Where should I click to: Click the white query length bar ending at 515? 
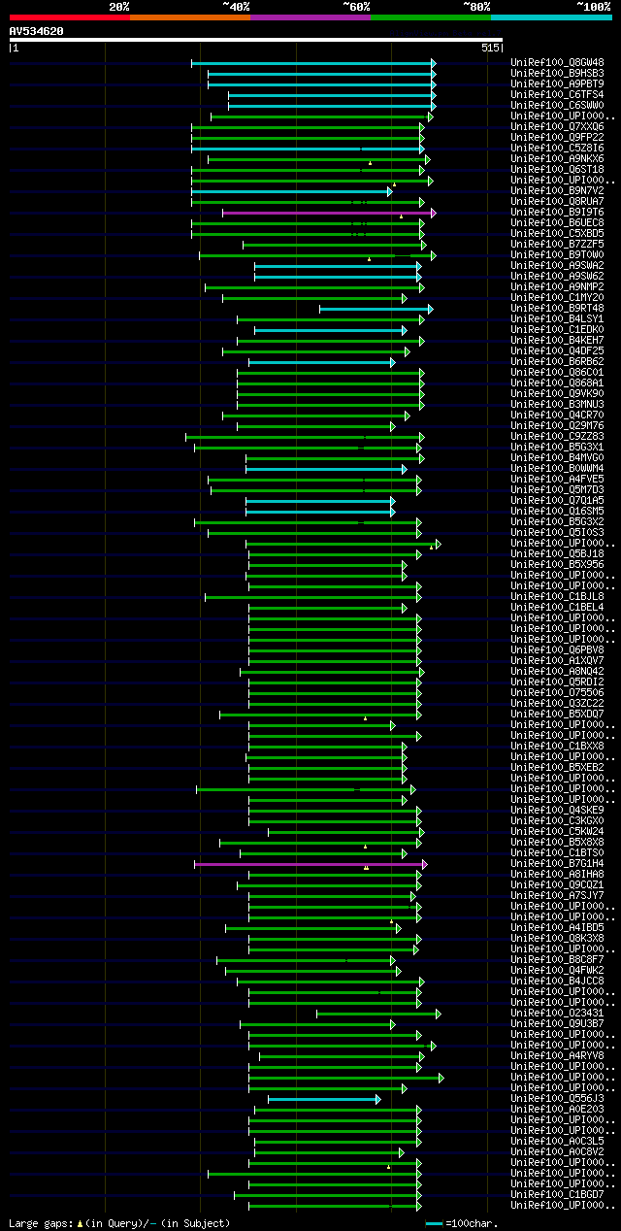(256, 40)
